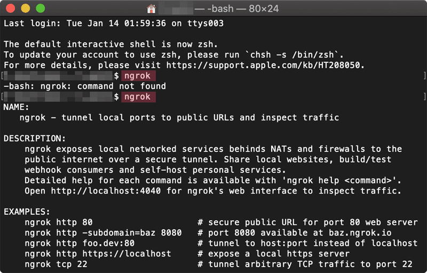This screenshot has height=273, width=427.
Task: Select the second highlighted ngrok command
Action: click(138, 97)
